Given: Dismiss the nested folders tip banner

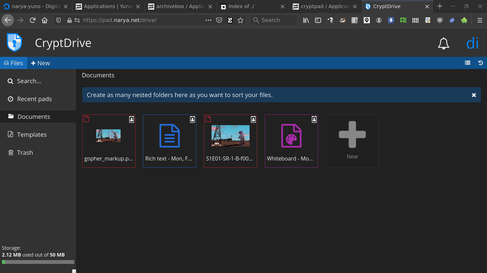Looking at the screenshot, I should pyautogui.click(x=474, y=95).
